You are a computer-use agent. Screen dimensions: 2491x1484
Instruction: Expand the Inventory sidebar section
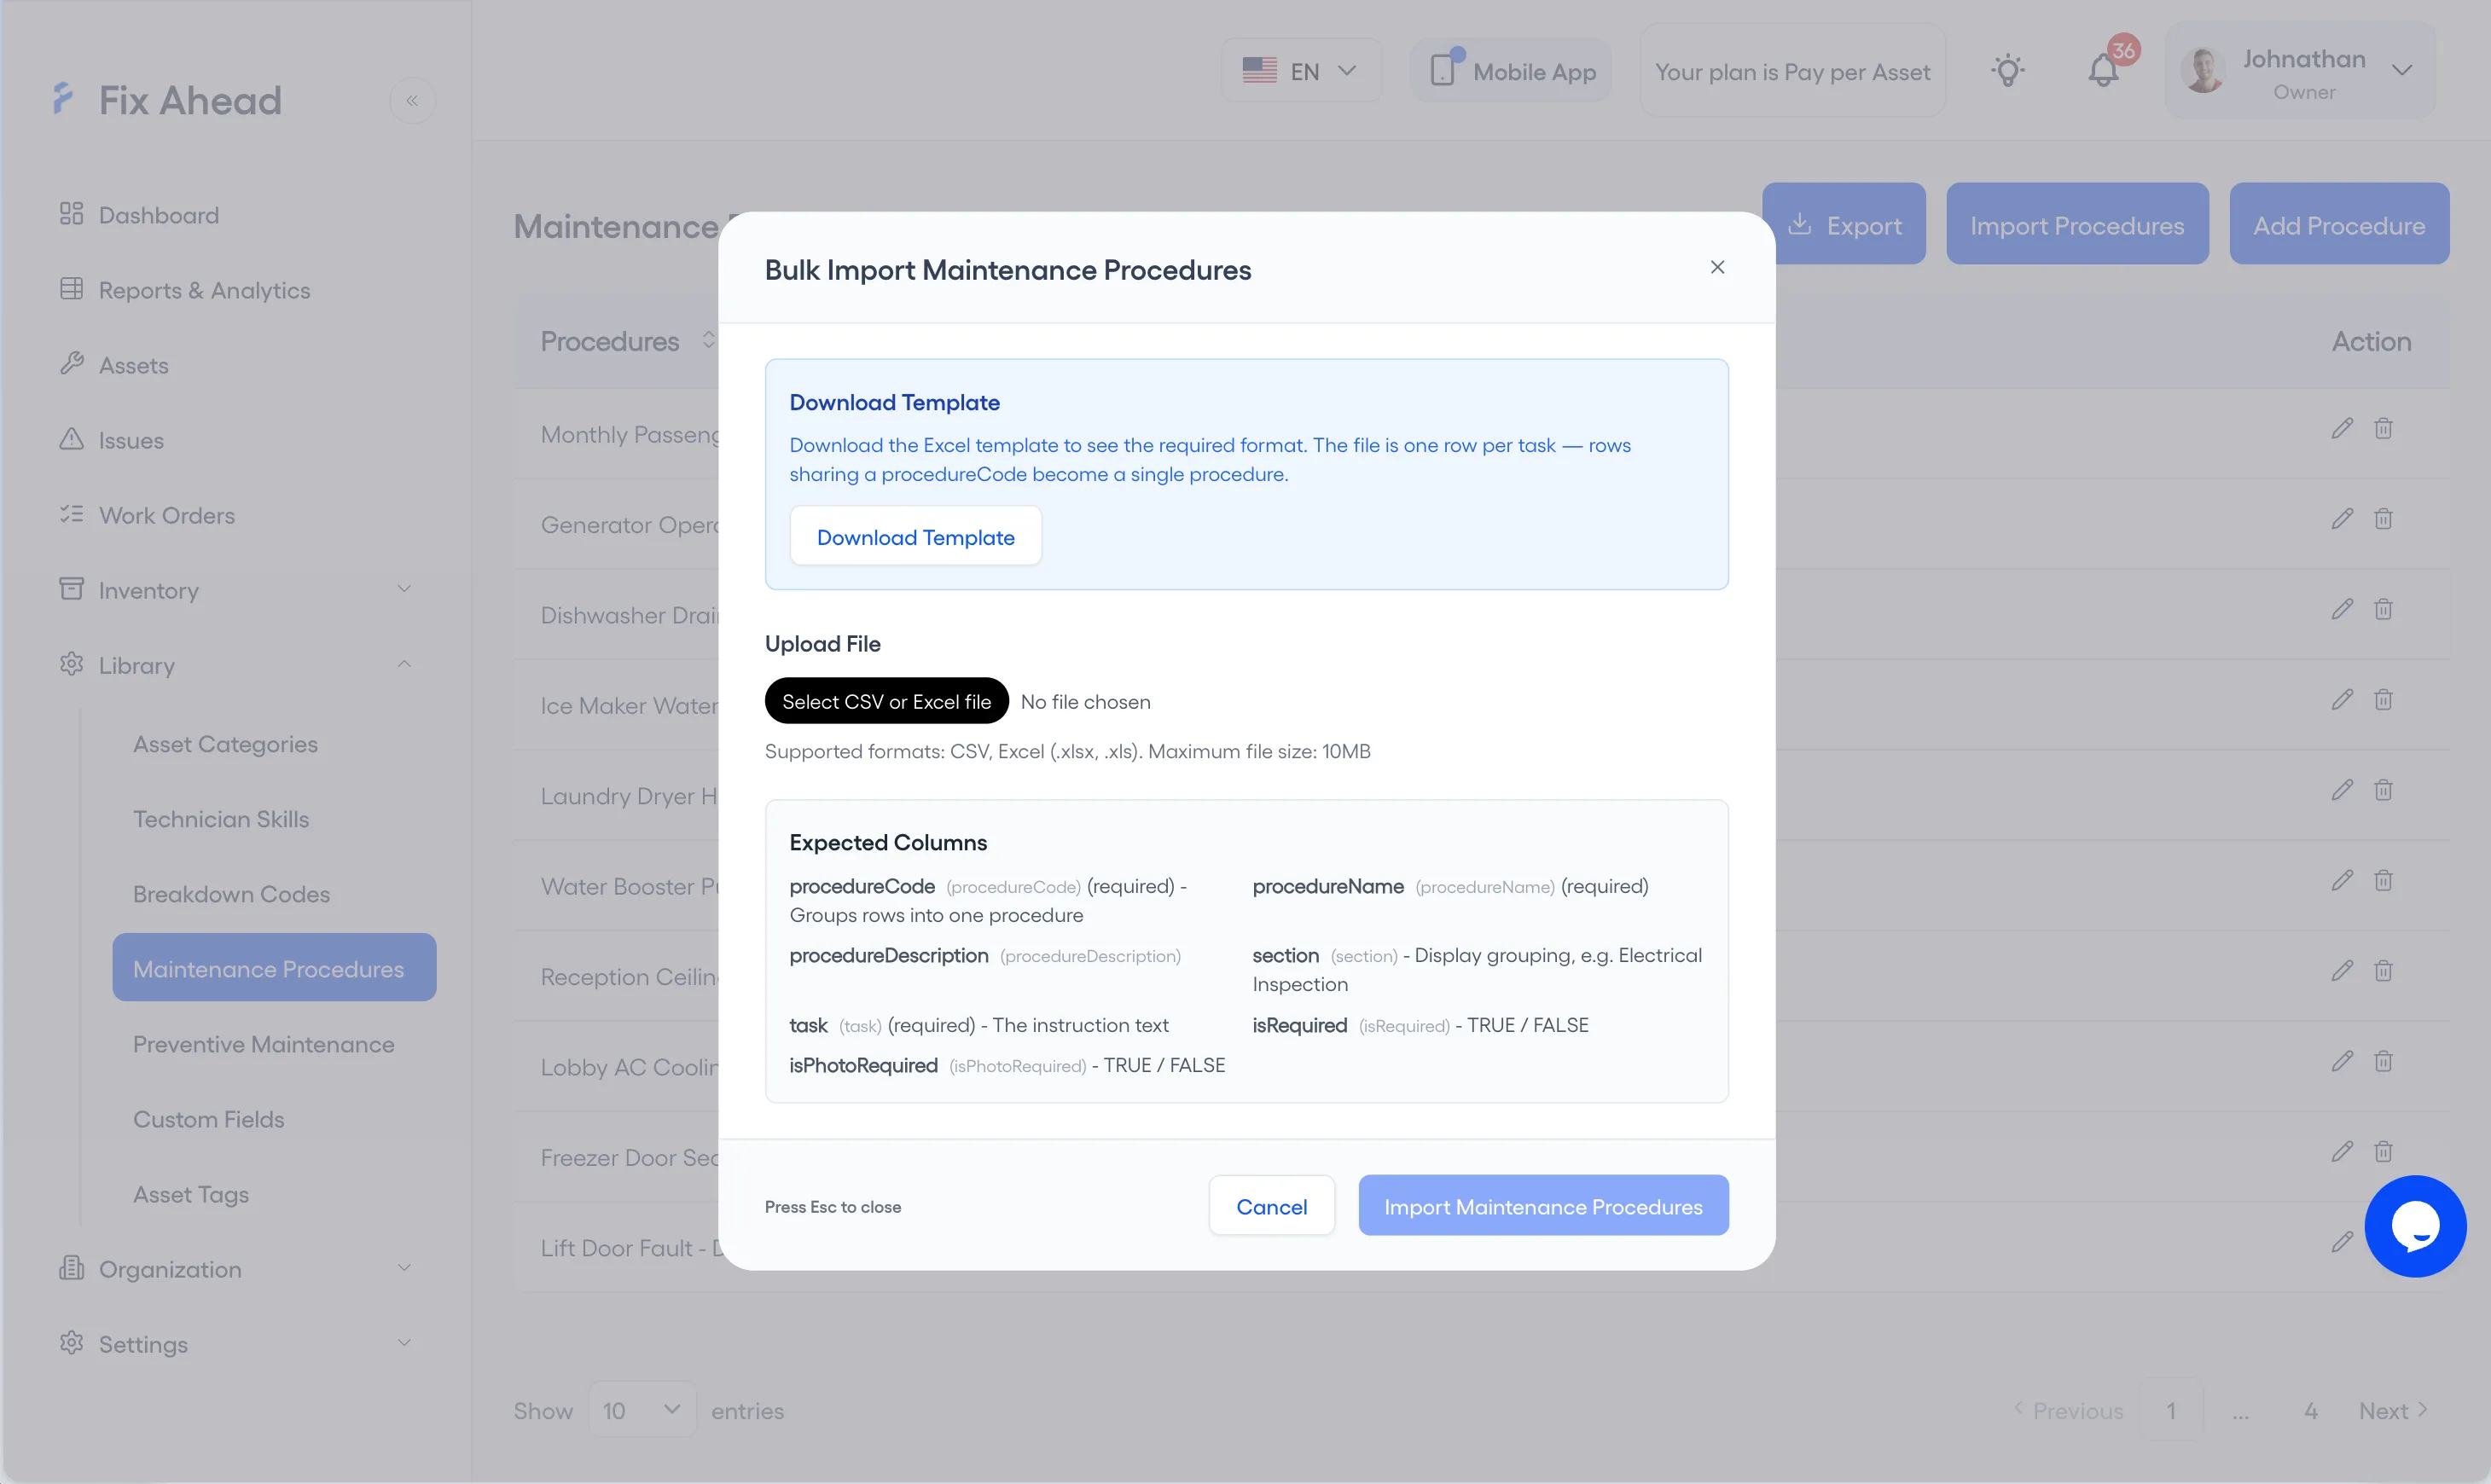pos(404,589)
